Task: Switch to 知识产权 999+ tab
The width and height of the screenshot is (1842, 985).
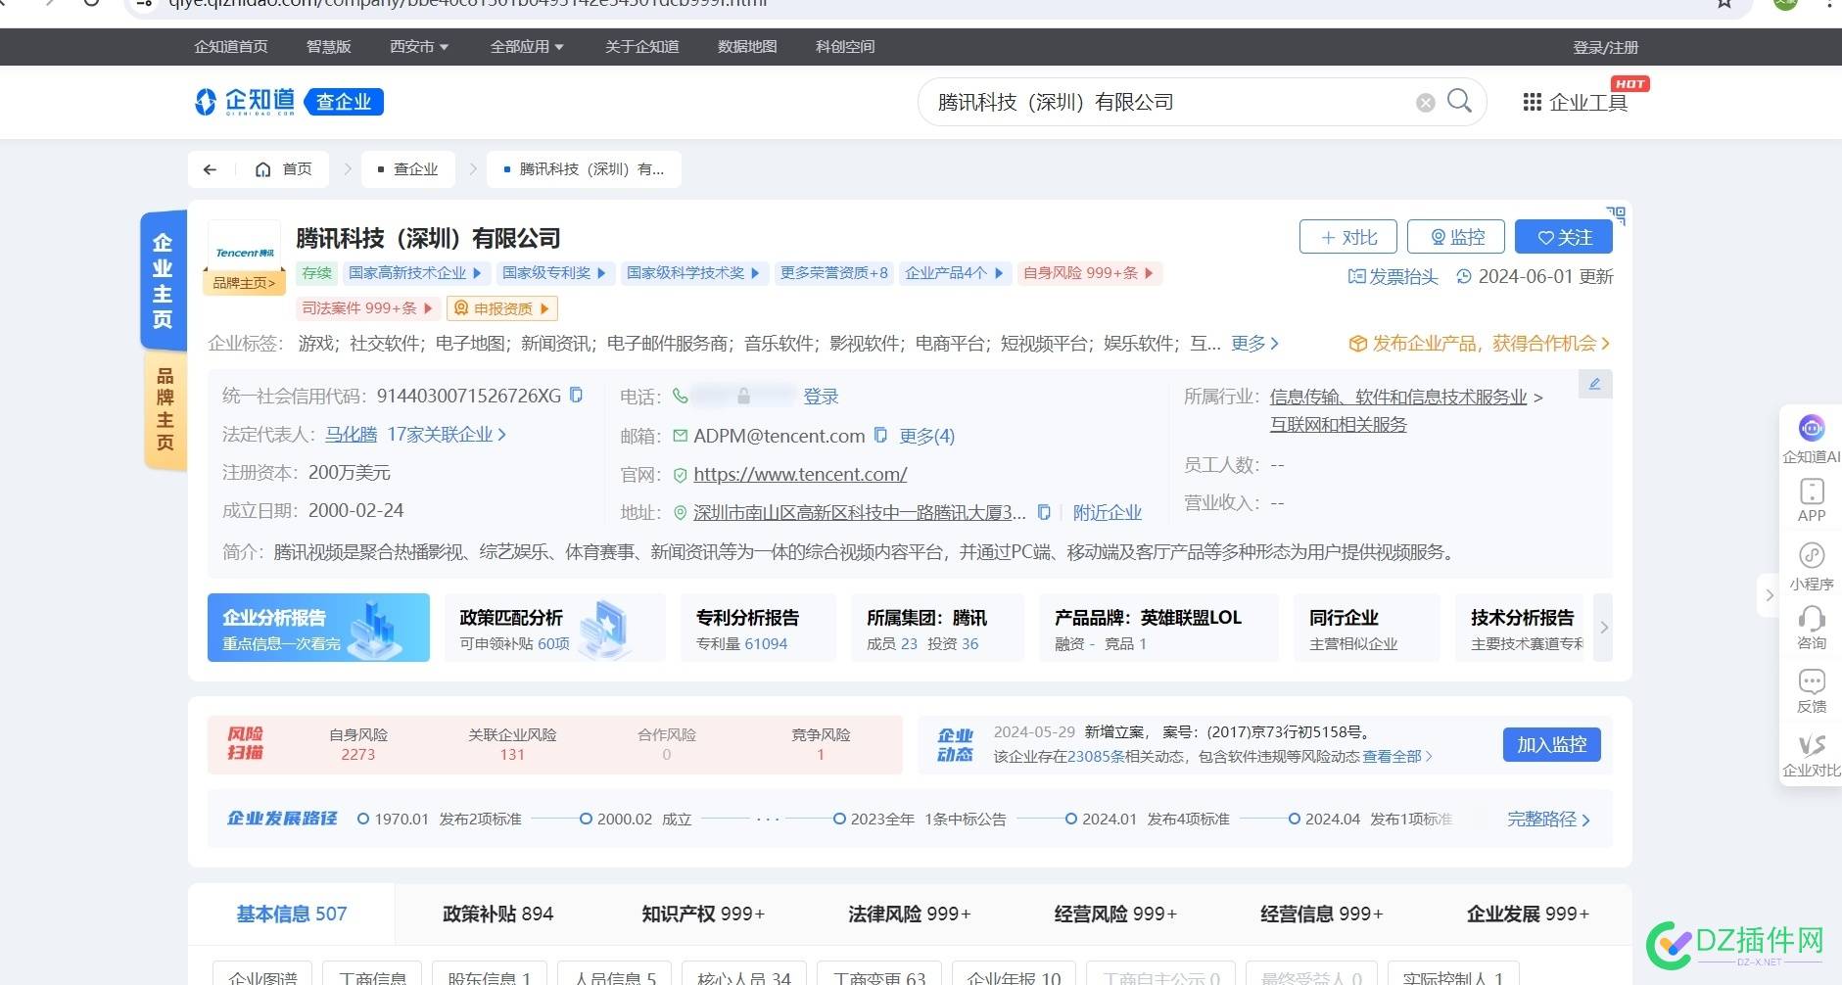Action: tap(703, 914)
